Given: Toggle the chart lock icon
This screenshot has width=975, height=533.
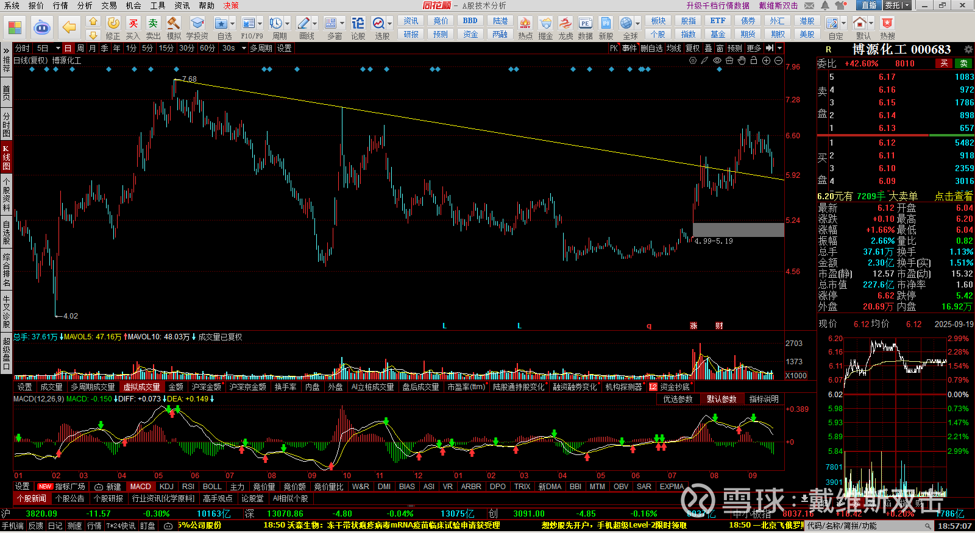Looking at the screenshot, I should point(754,60).
